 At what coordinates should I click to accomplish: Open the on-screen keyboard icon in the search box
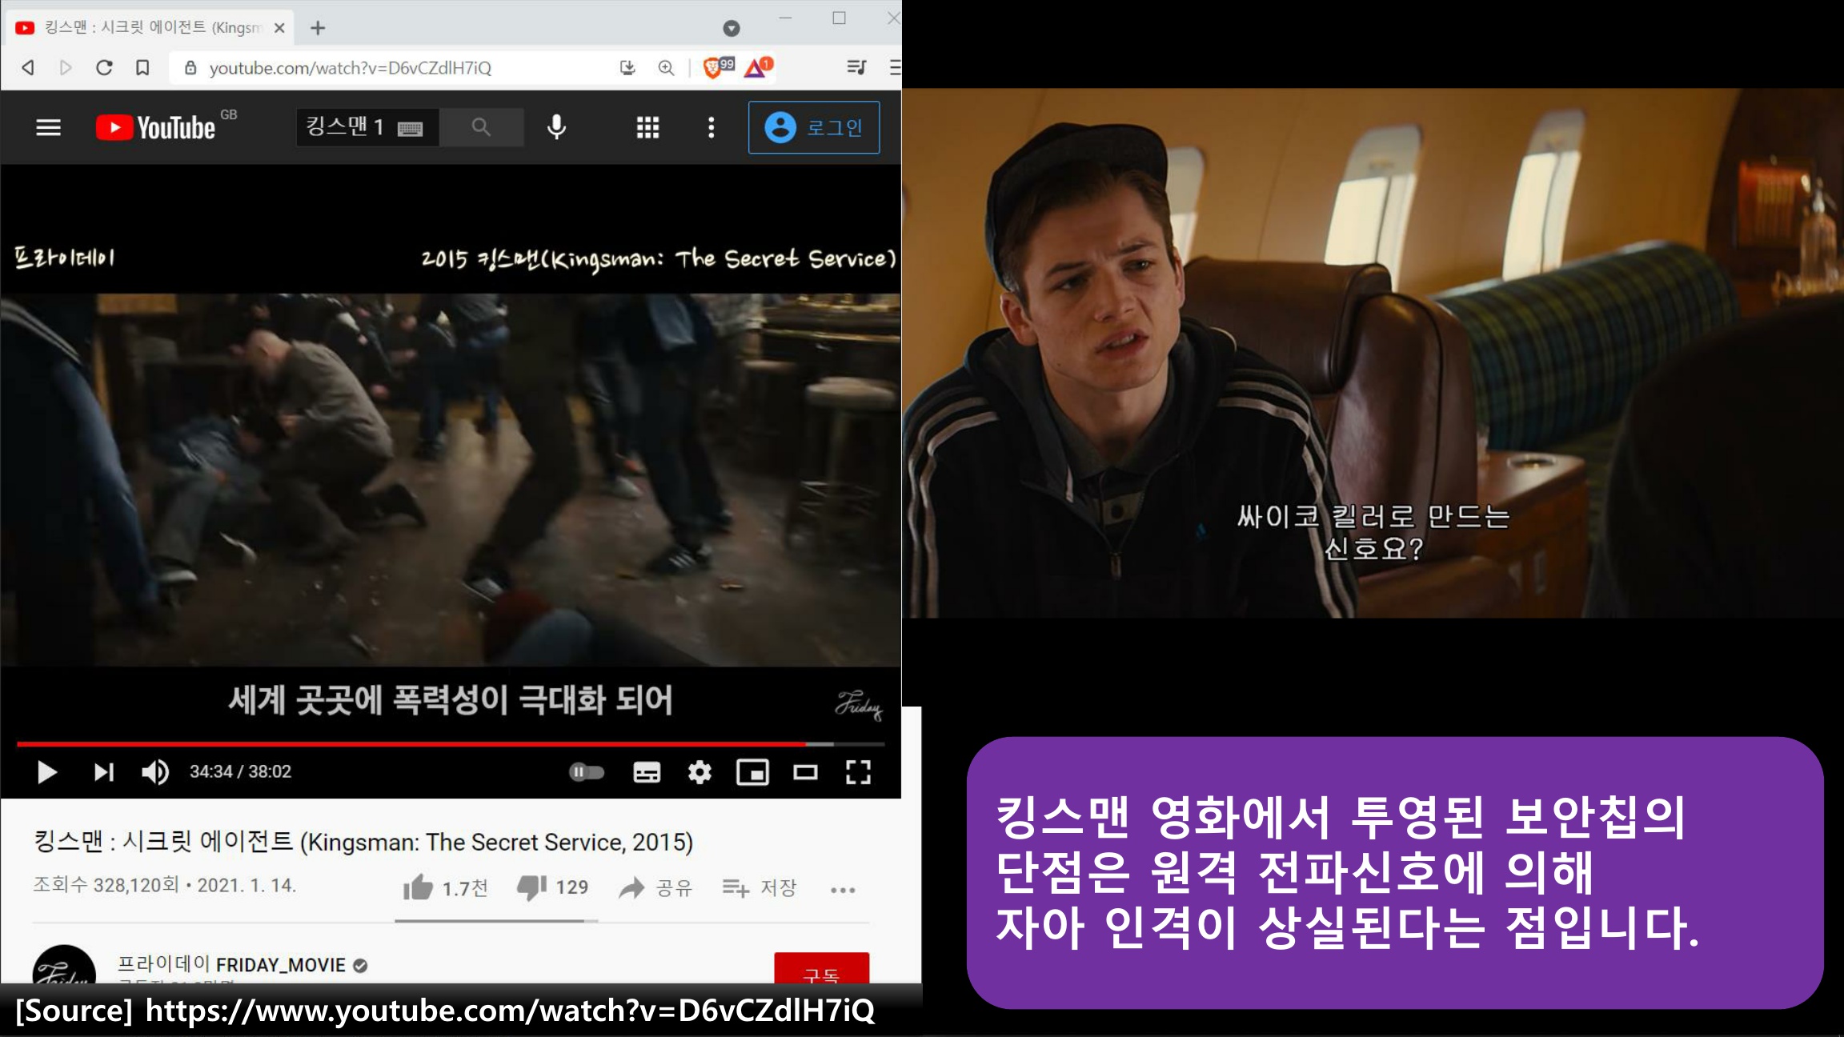click(411, 128)
